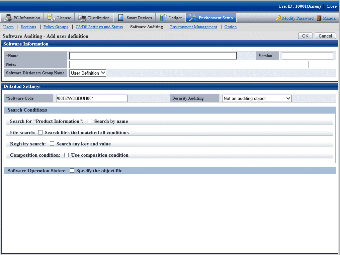Go to CS/DS Settings and Status
The image size is (340, 255).
(99, 27)
